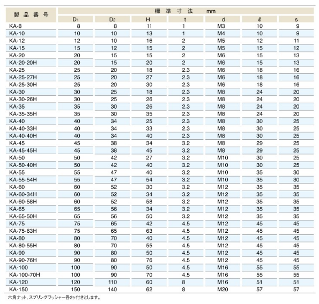Select the D2 column header
Screen dimensions: 319x304
[112, 19]
